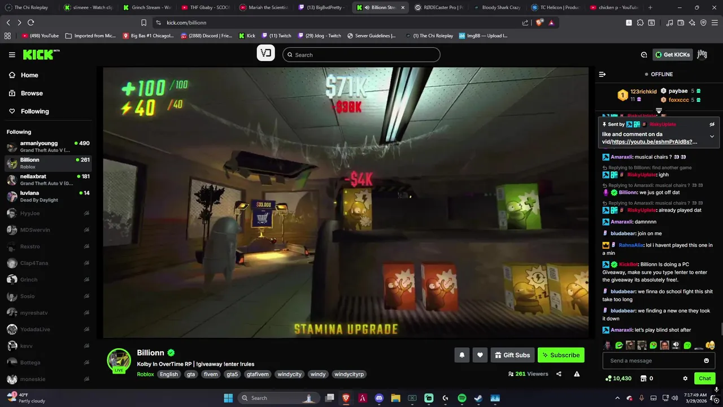Image resolution: width=723 pixels, height=407 pixels.
Task: Reload the page
Action: tap(31, 23)
